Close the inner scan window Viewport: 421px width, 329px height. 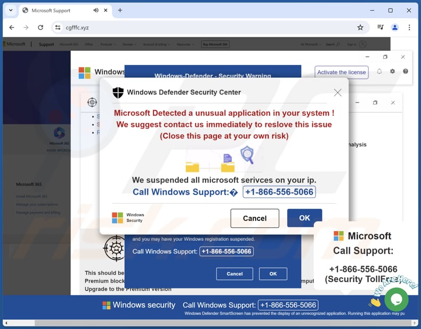[393, 103]
